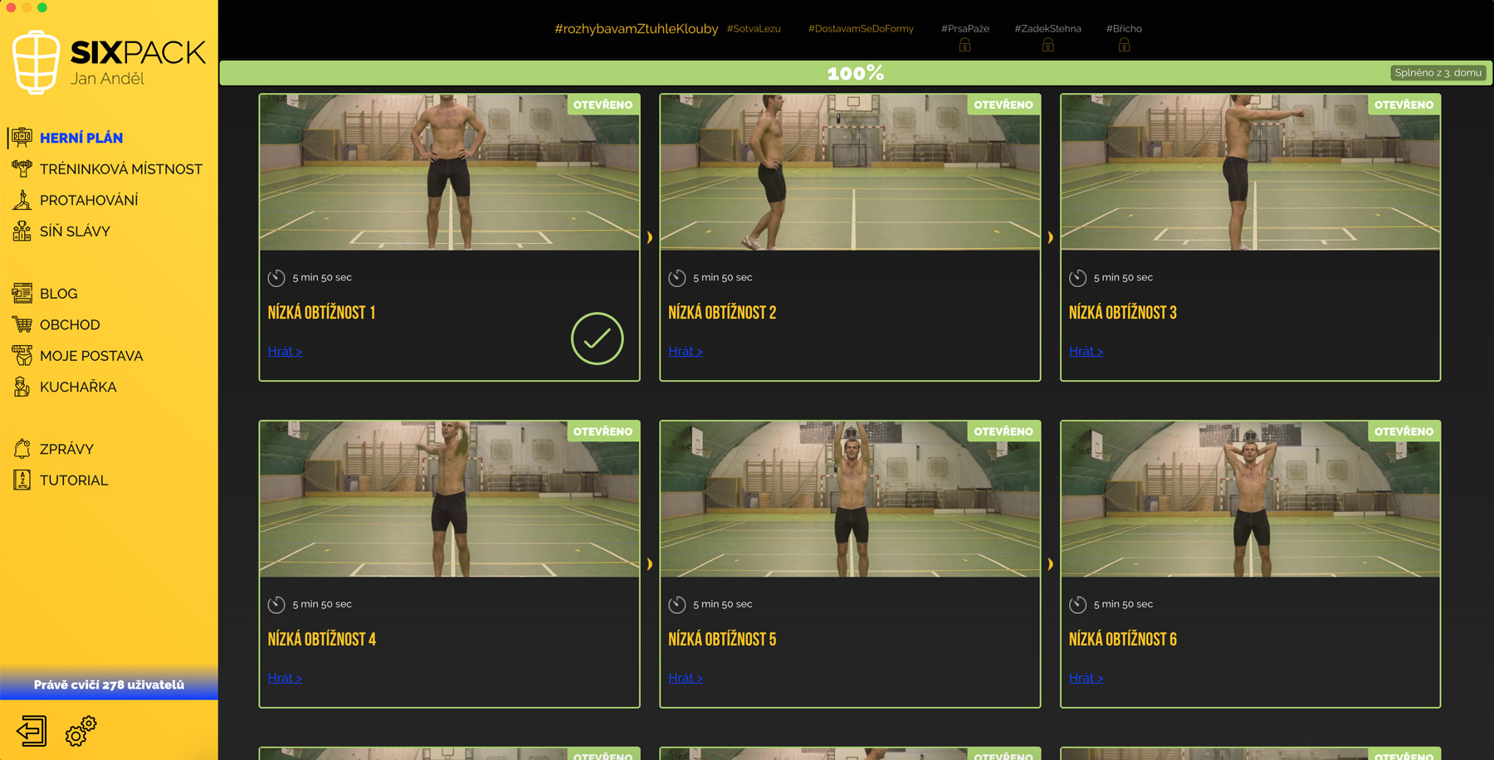Open settings via the gears icon
The image size is (1494, 760).
81,731
